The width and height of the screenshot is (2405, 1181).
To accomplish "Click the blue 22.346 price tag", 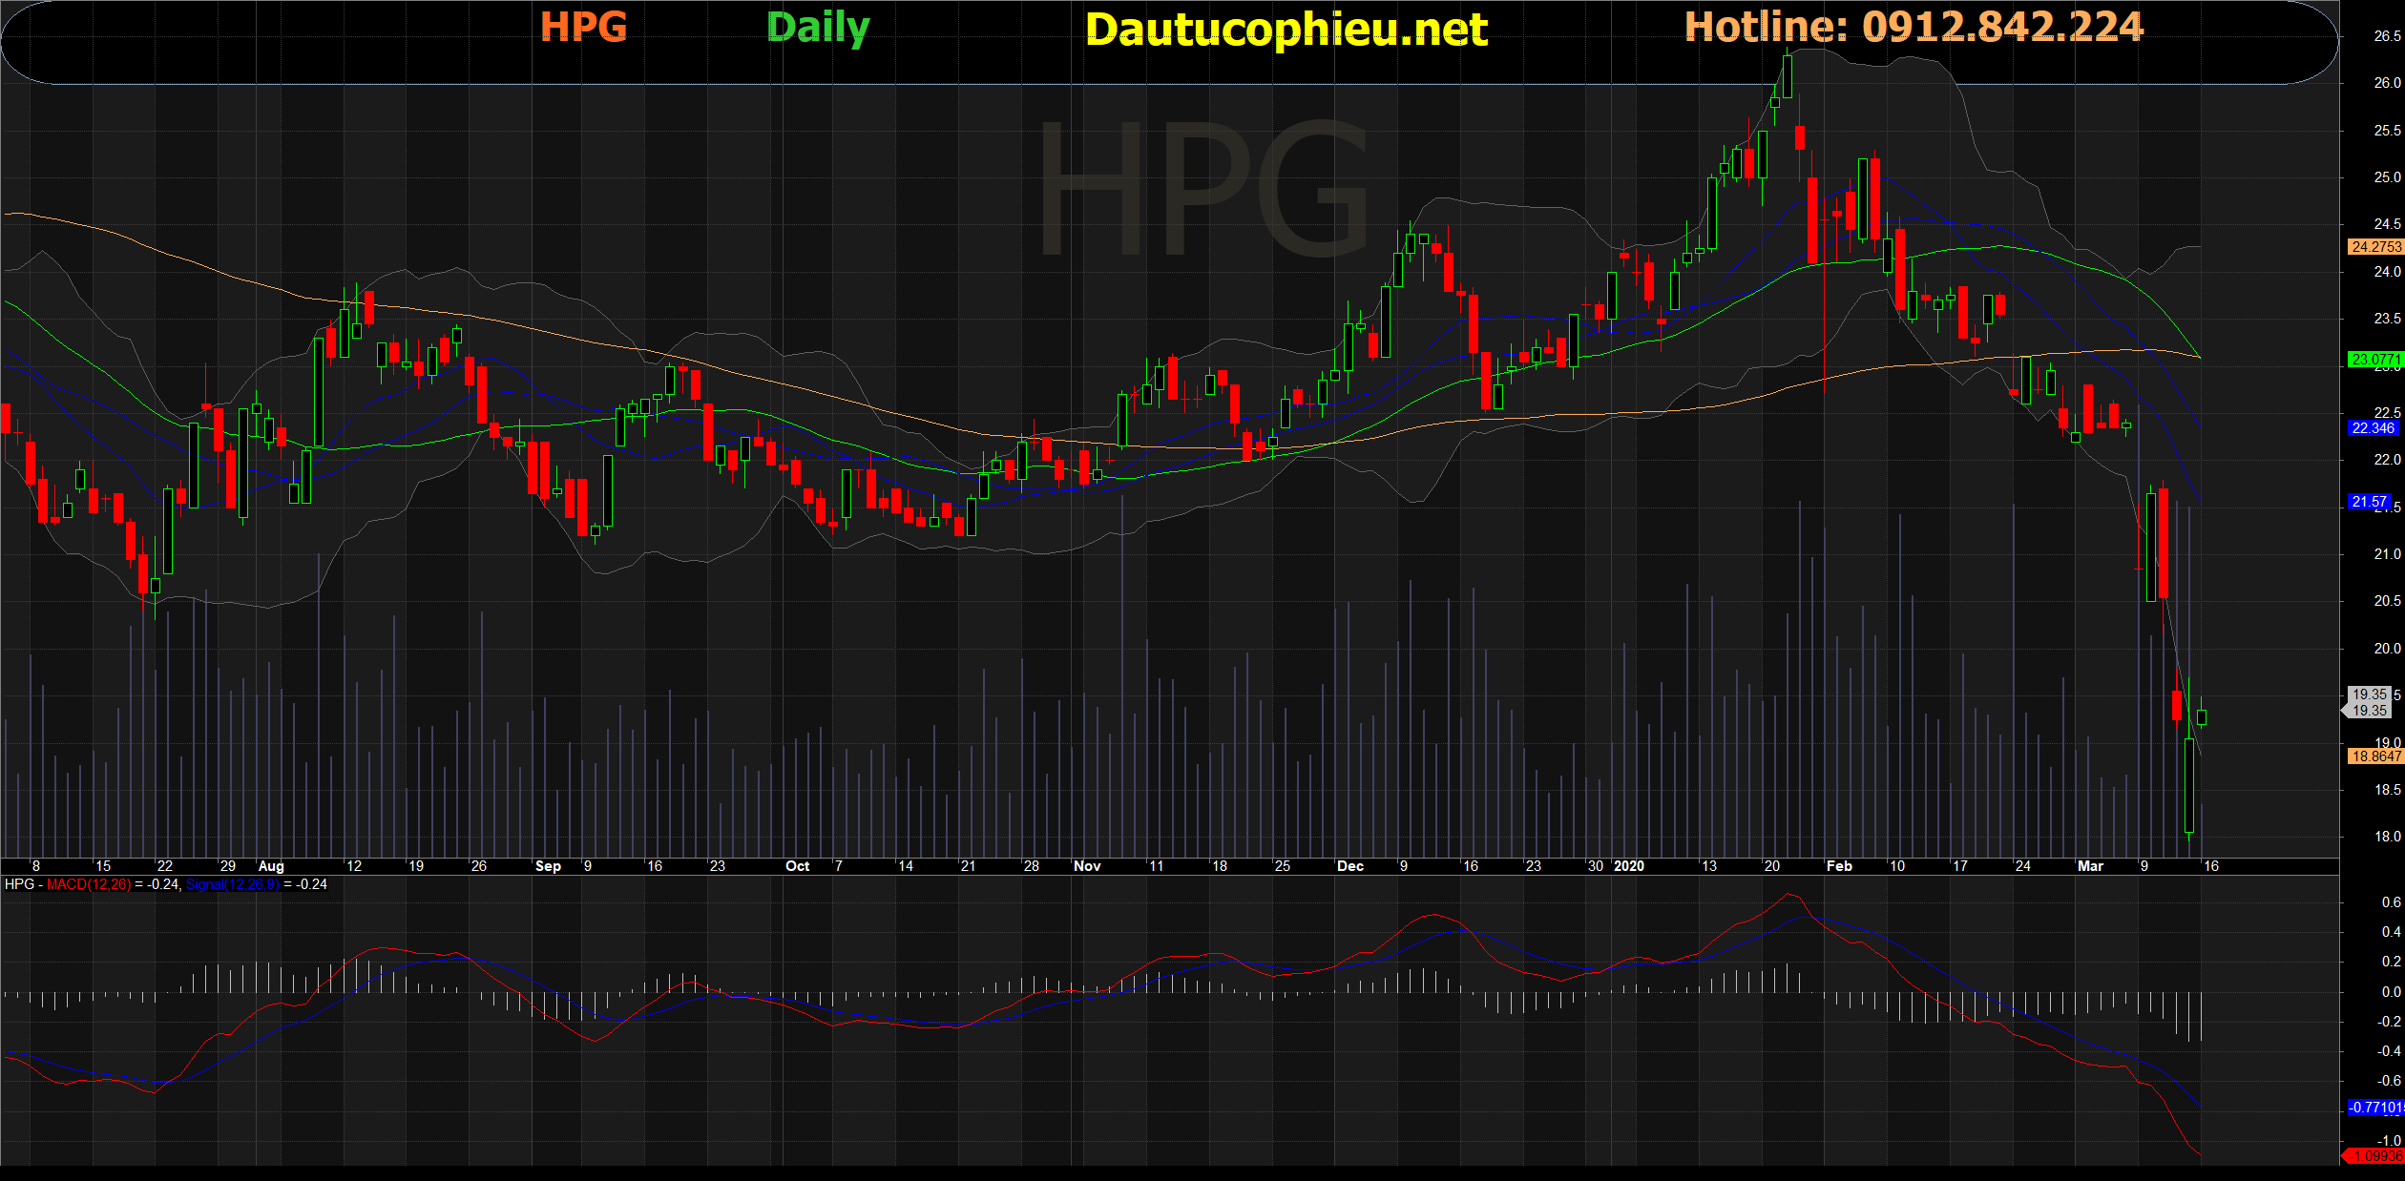I will (x=2373, y=428).
